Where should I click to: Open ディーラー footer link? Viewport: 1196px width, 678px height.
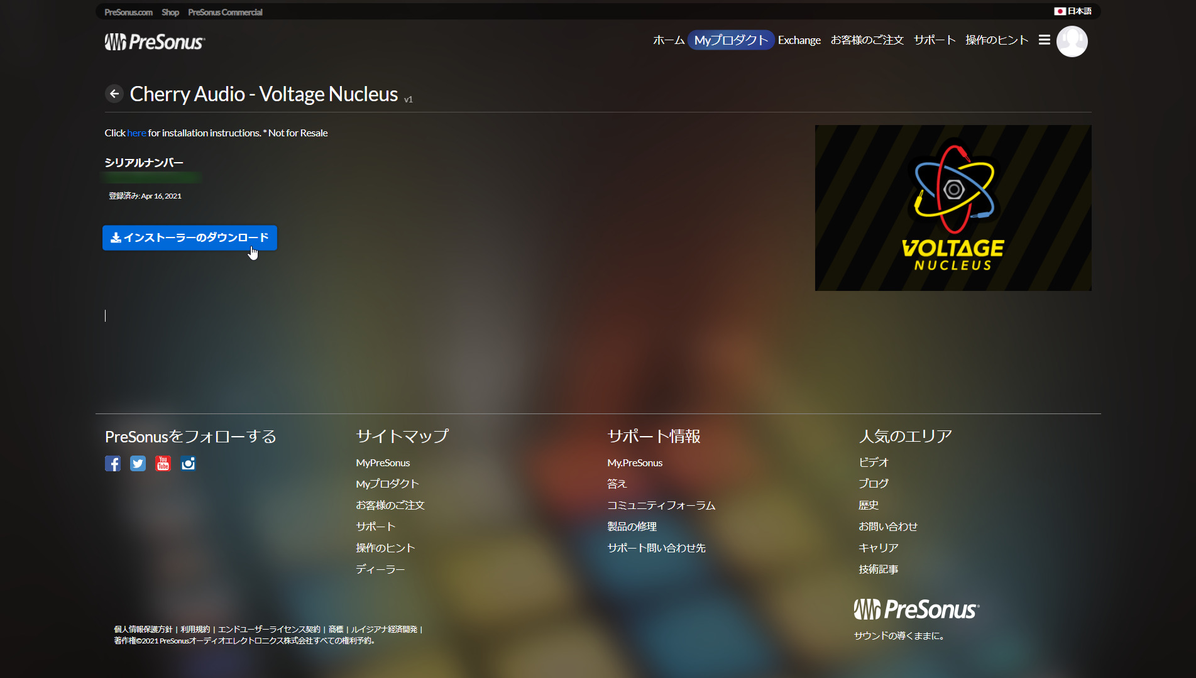380,569
